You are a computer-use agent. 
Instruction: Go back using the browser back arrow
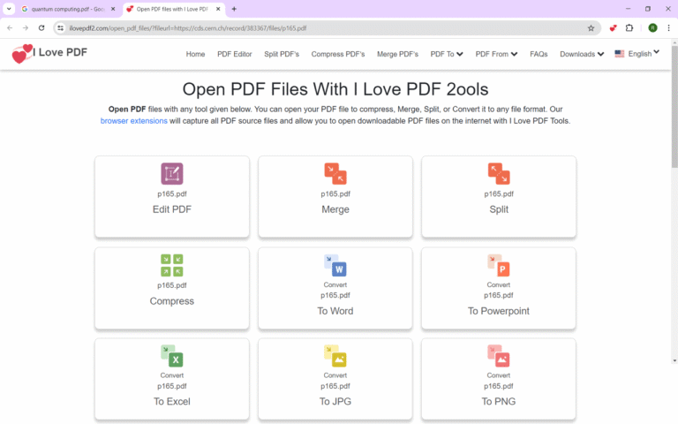point(10,28)
